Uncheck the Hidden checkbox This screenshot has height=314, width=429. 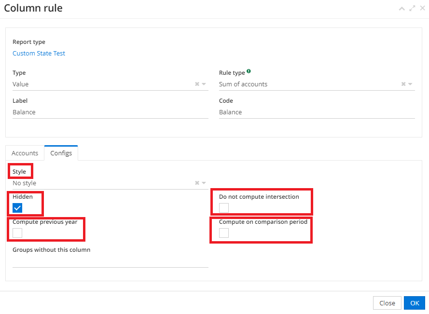pos(17,208)
